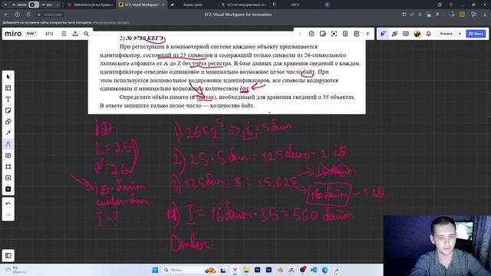Select the Text tool
This screenshot has width=491, height=276.
(x=8, y=99)
